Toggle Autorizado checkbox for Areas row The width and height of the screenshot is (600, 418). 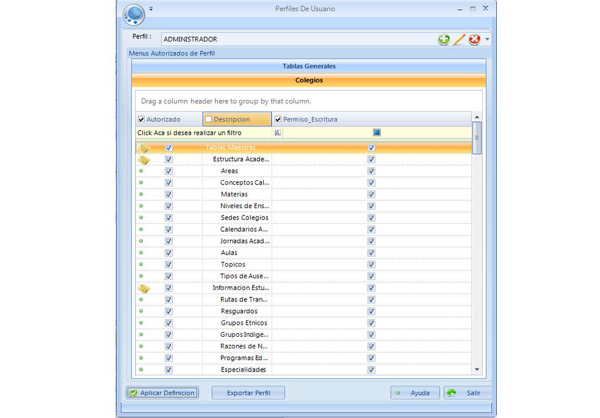pos(168,171)
